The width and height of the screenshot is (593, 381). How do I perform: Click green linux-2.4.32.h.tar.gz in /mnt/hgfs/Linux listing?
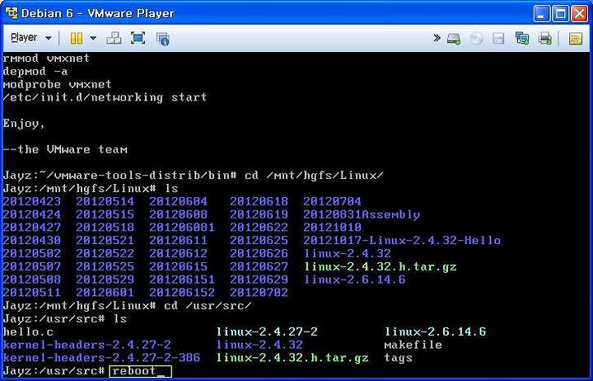380,266
